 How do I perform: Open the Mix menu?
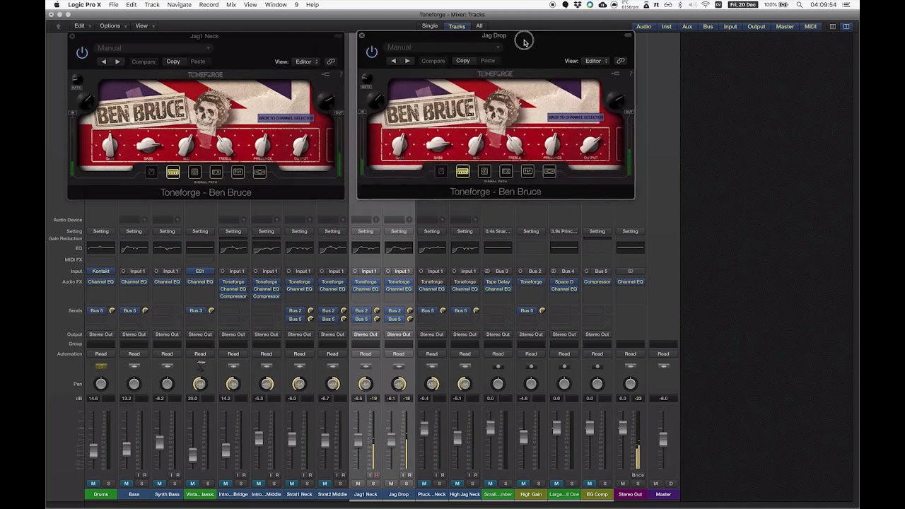(231, 5)
